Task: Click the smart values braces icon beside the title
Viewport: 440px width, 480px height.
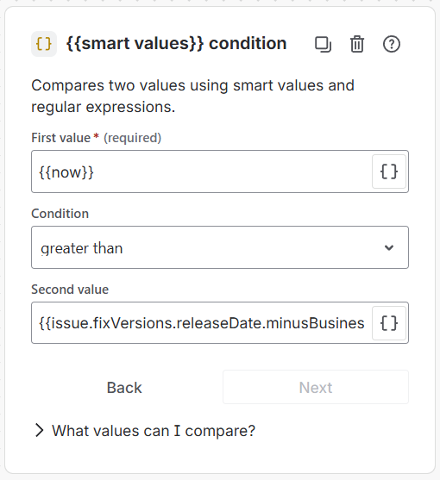Action: (x=44, y=44)
